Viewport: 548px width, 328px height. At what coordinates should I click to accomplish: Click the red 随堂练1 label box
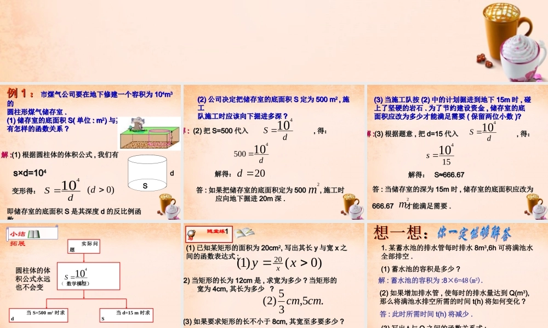pyautogui.click(x=209, y=234)
